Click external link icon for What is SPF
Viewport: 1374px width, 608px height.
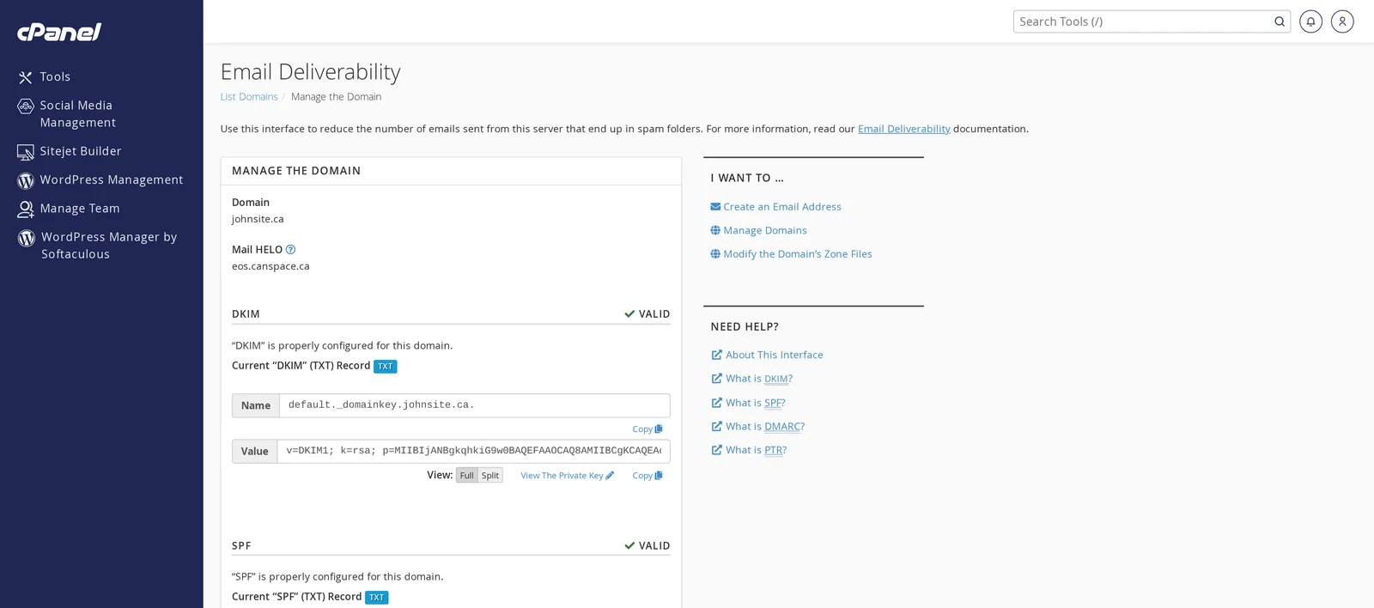(717, 403)
